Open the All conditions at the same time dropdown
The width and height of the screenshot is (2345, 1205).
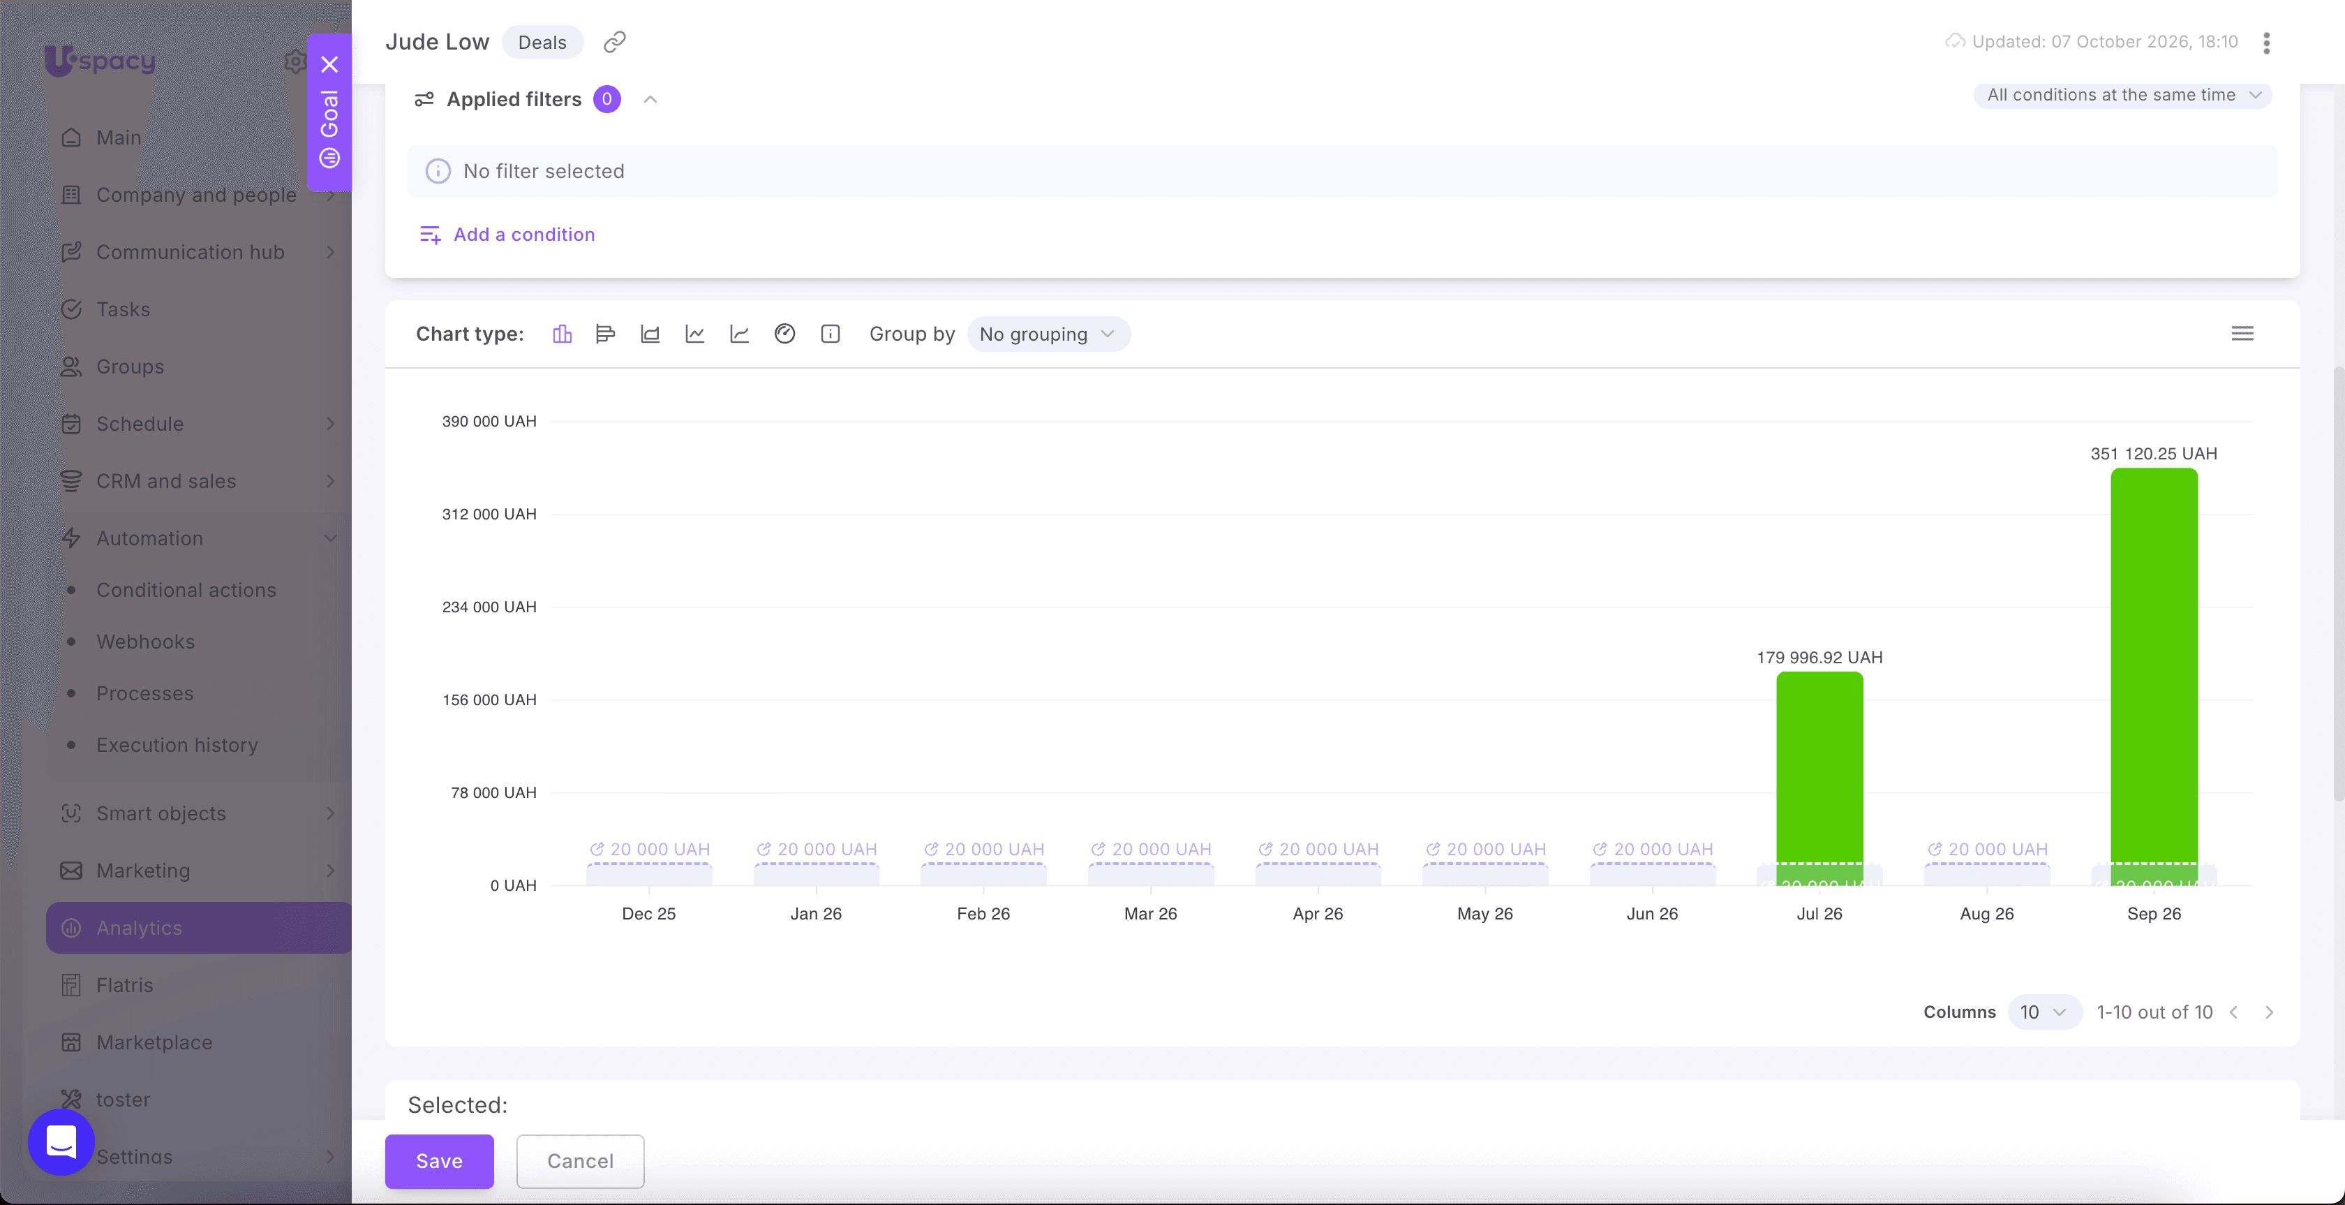tap(2122, 95)
